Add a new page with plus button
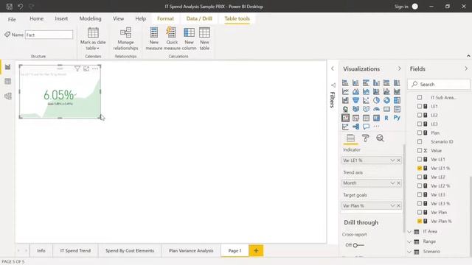472x265 pixels. tap(256, 250)
